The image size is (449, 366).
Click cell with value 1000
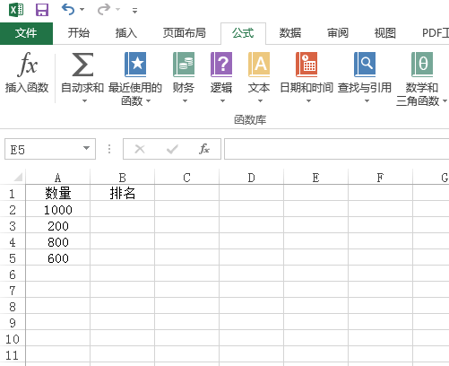point(58,209)
